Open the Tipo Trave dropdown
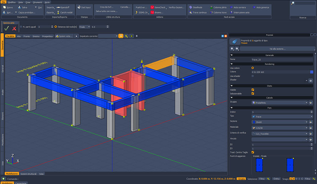 tap(282, 117)
